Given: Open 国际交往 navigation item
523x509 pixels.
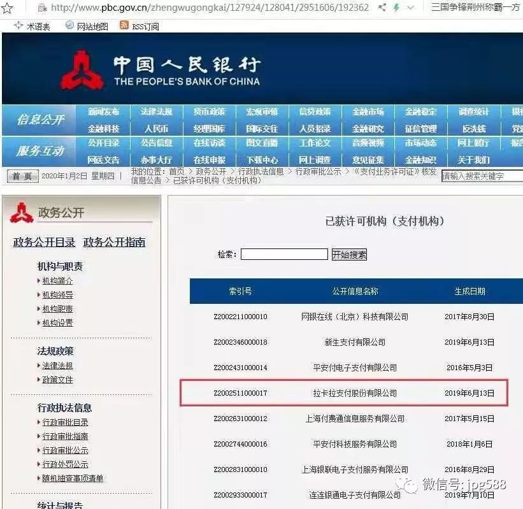Looking at the screenshot, I should click(x=262, y=129).
